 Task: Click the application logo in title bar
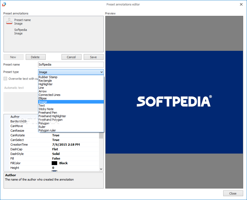[4, 4]
